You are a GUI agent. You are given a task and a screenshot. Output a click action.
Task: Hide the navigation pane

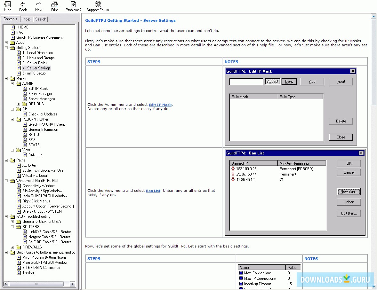[x=7, y=6]
